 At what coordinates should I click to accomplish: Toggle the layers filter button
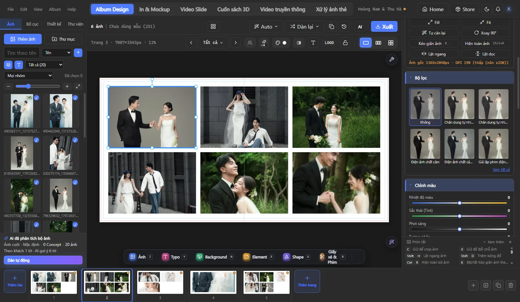(8, 65)
